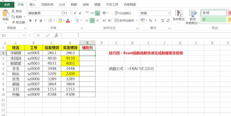Viewport: 231px width, 116px height.
Task: Select row 5 header
Action: (x=3, y=68)
